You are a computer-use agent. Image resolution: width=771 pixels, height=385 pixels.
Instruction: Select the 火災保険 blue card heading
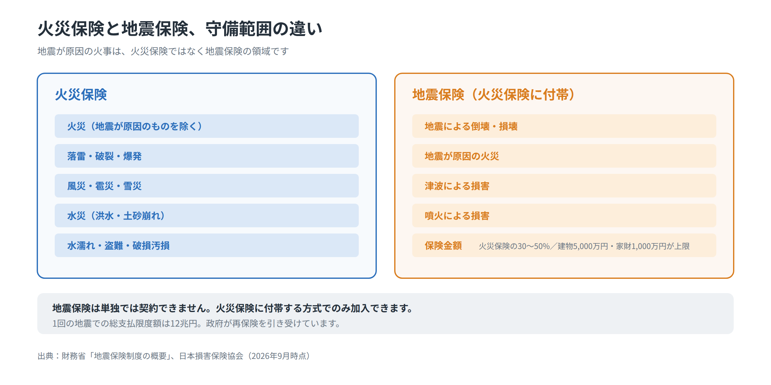click(81, 95)
